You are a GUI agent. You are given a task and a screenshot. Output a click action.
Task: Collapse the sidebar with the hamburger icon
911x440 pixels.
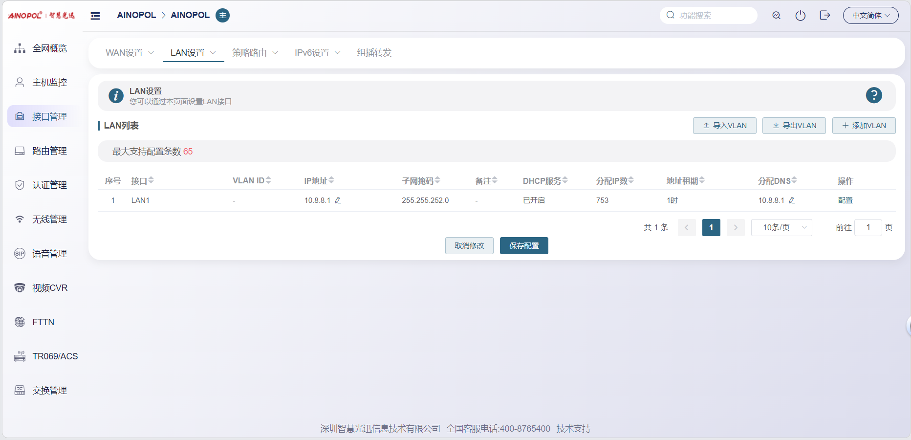pyautogui.click(x=95, y=16)
